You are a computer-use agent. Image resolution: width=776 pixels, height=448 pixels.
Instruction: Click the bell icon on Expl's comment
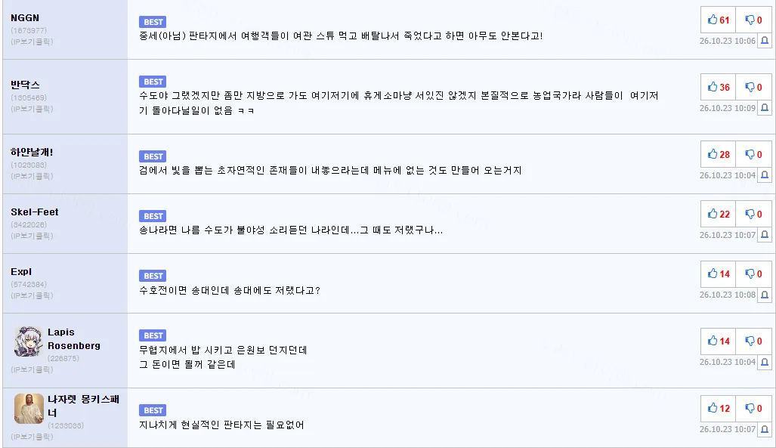click(x=765, y=295)
